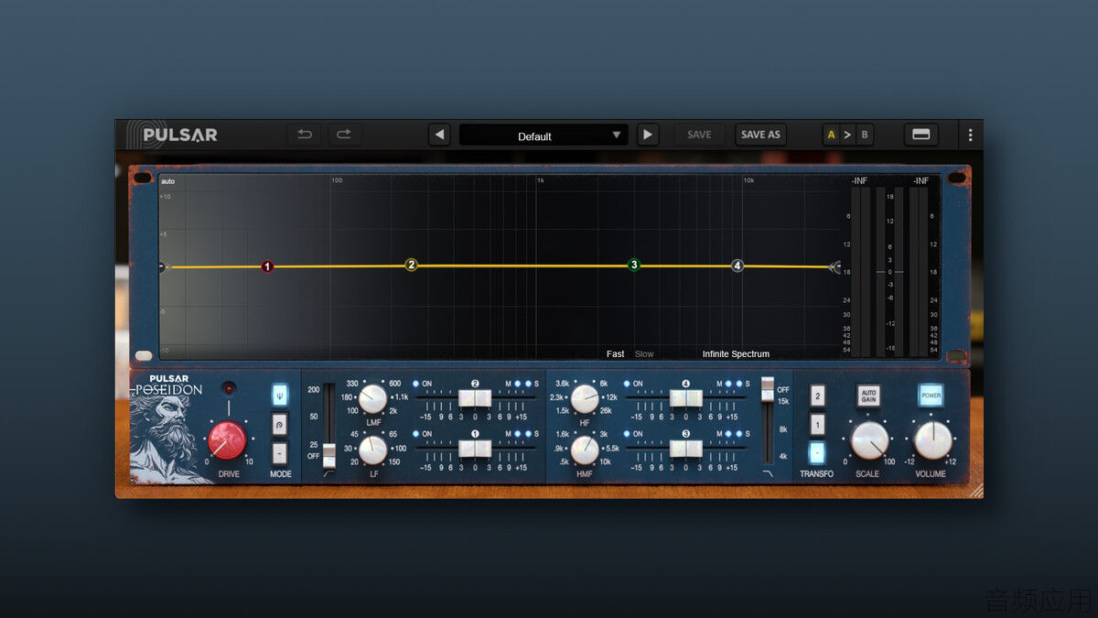Toggle band 4 ON switch
Image resolution: width=1098 pixels, height=618 pixels.
pyautogui.click(x=627, y=384)
